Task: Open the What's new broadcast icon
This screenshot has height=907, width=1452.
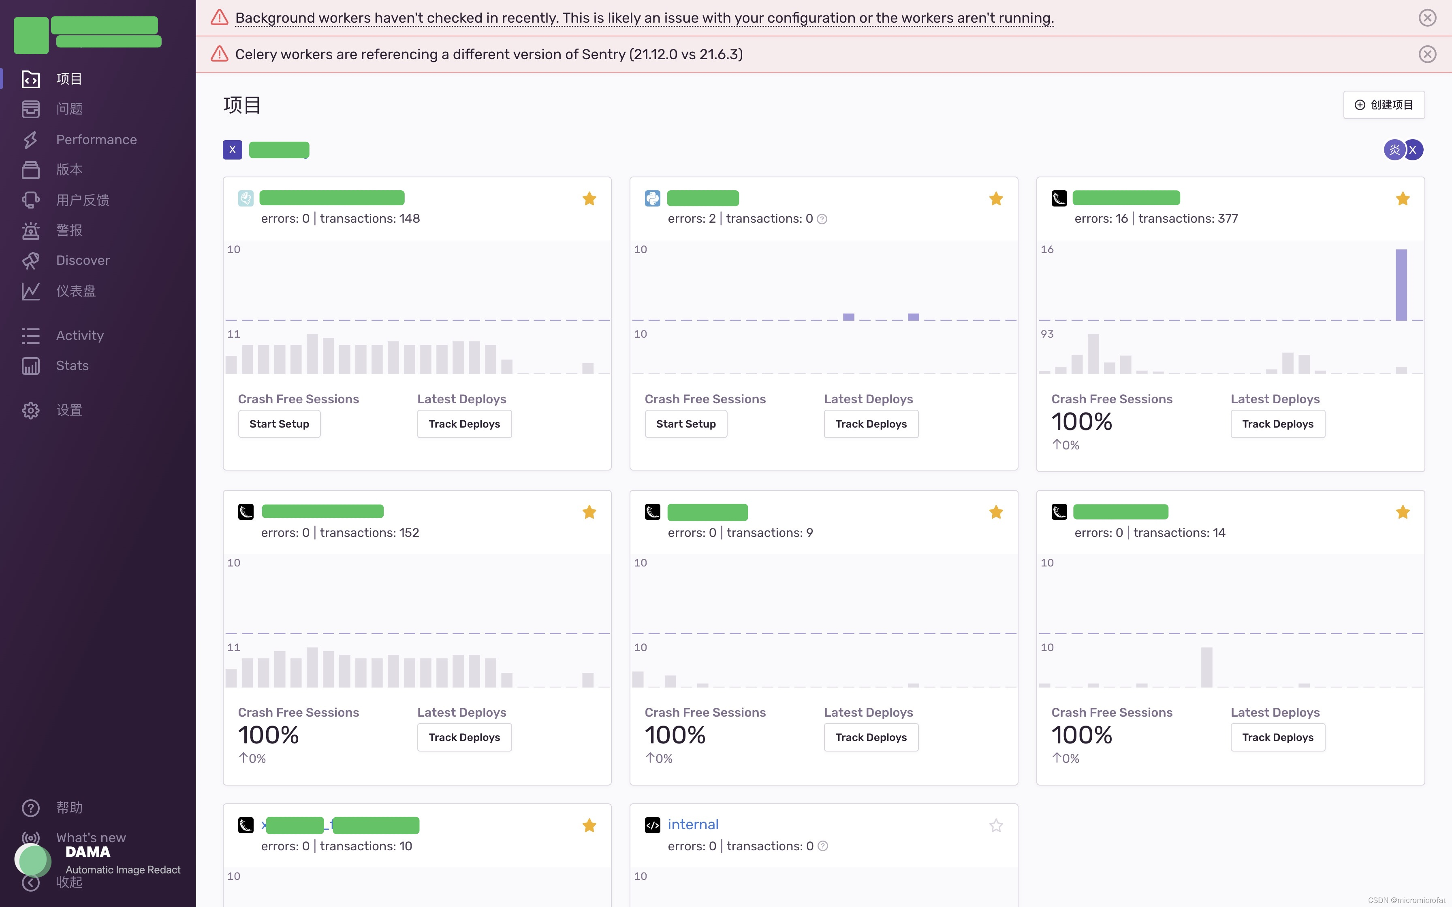Action: [31, 837]
